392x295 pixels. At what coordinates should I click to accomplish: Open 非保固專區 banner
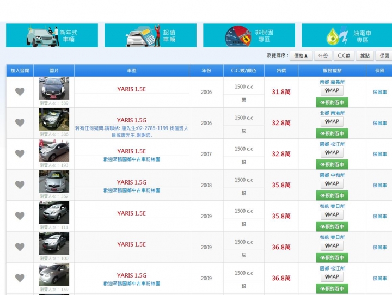(249, 35)
